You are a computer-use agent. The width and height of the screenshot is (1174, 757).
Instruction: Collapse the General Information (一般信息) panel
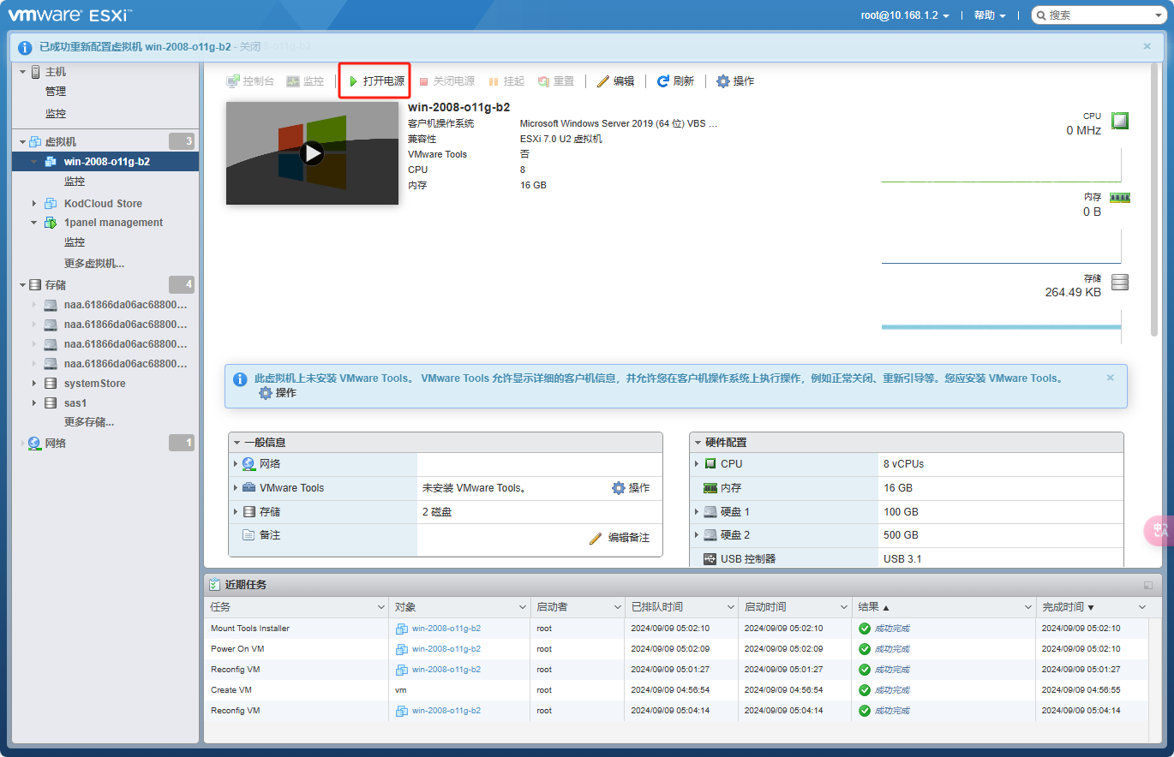point(237,443)
